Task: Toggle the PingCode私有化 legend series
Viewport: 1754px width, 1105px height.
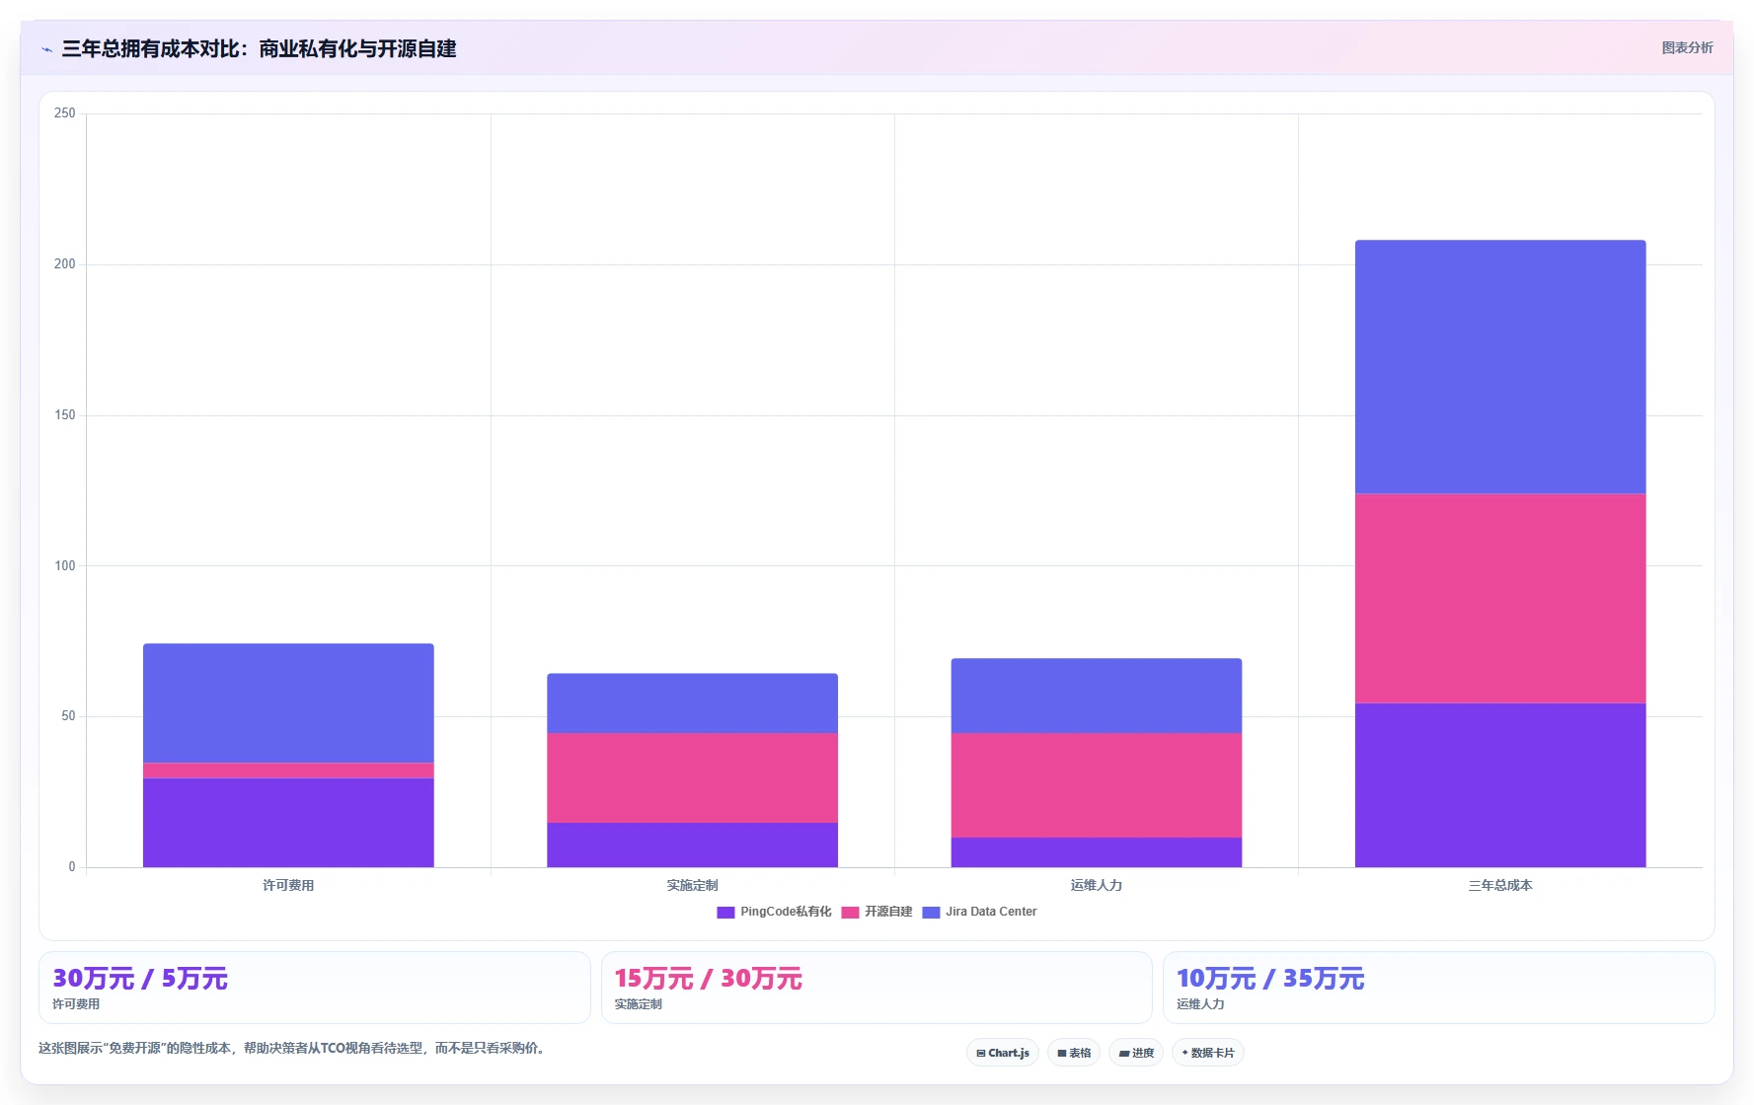Action: pyautogui.click(x=774, y=912)
